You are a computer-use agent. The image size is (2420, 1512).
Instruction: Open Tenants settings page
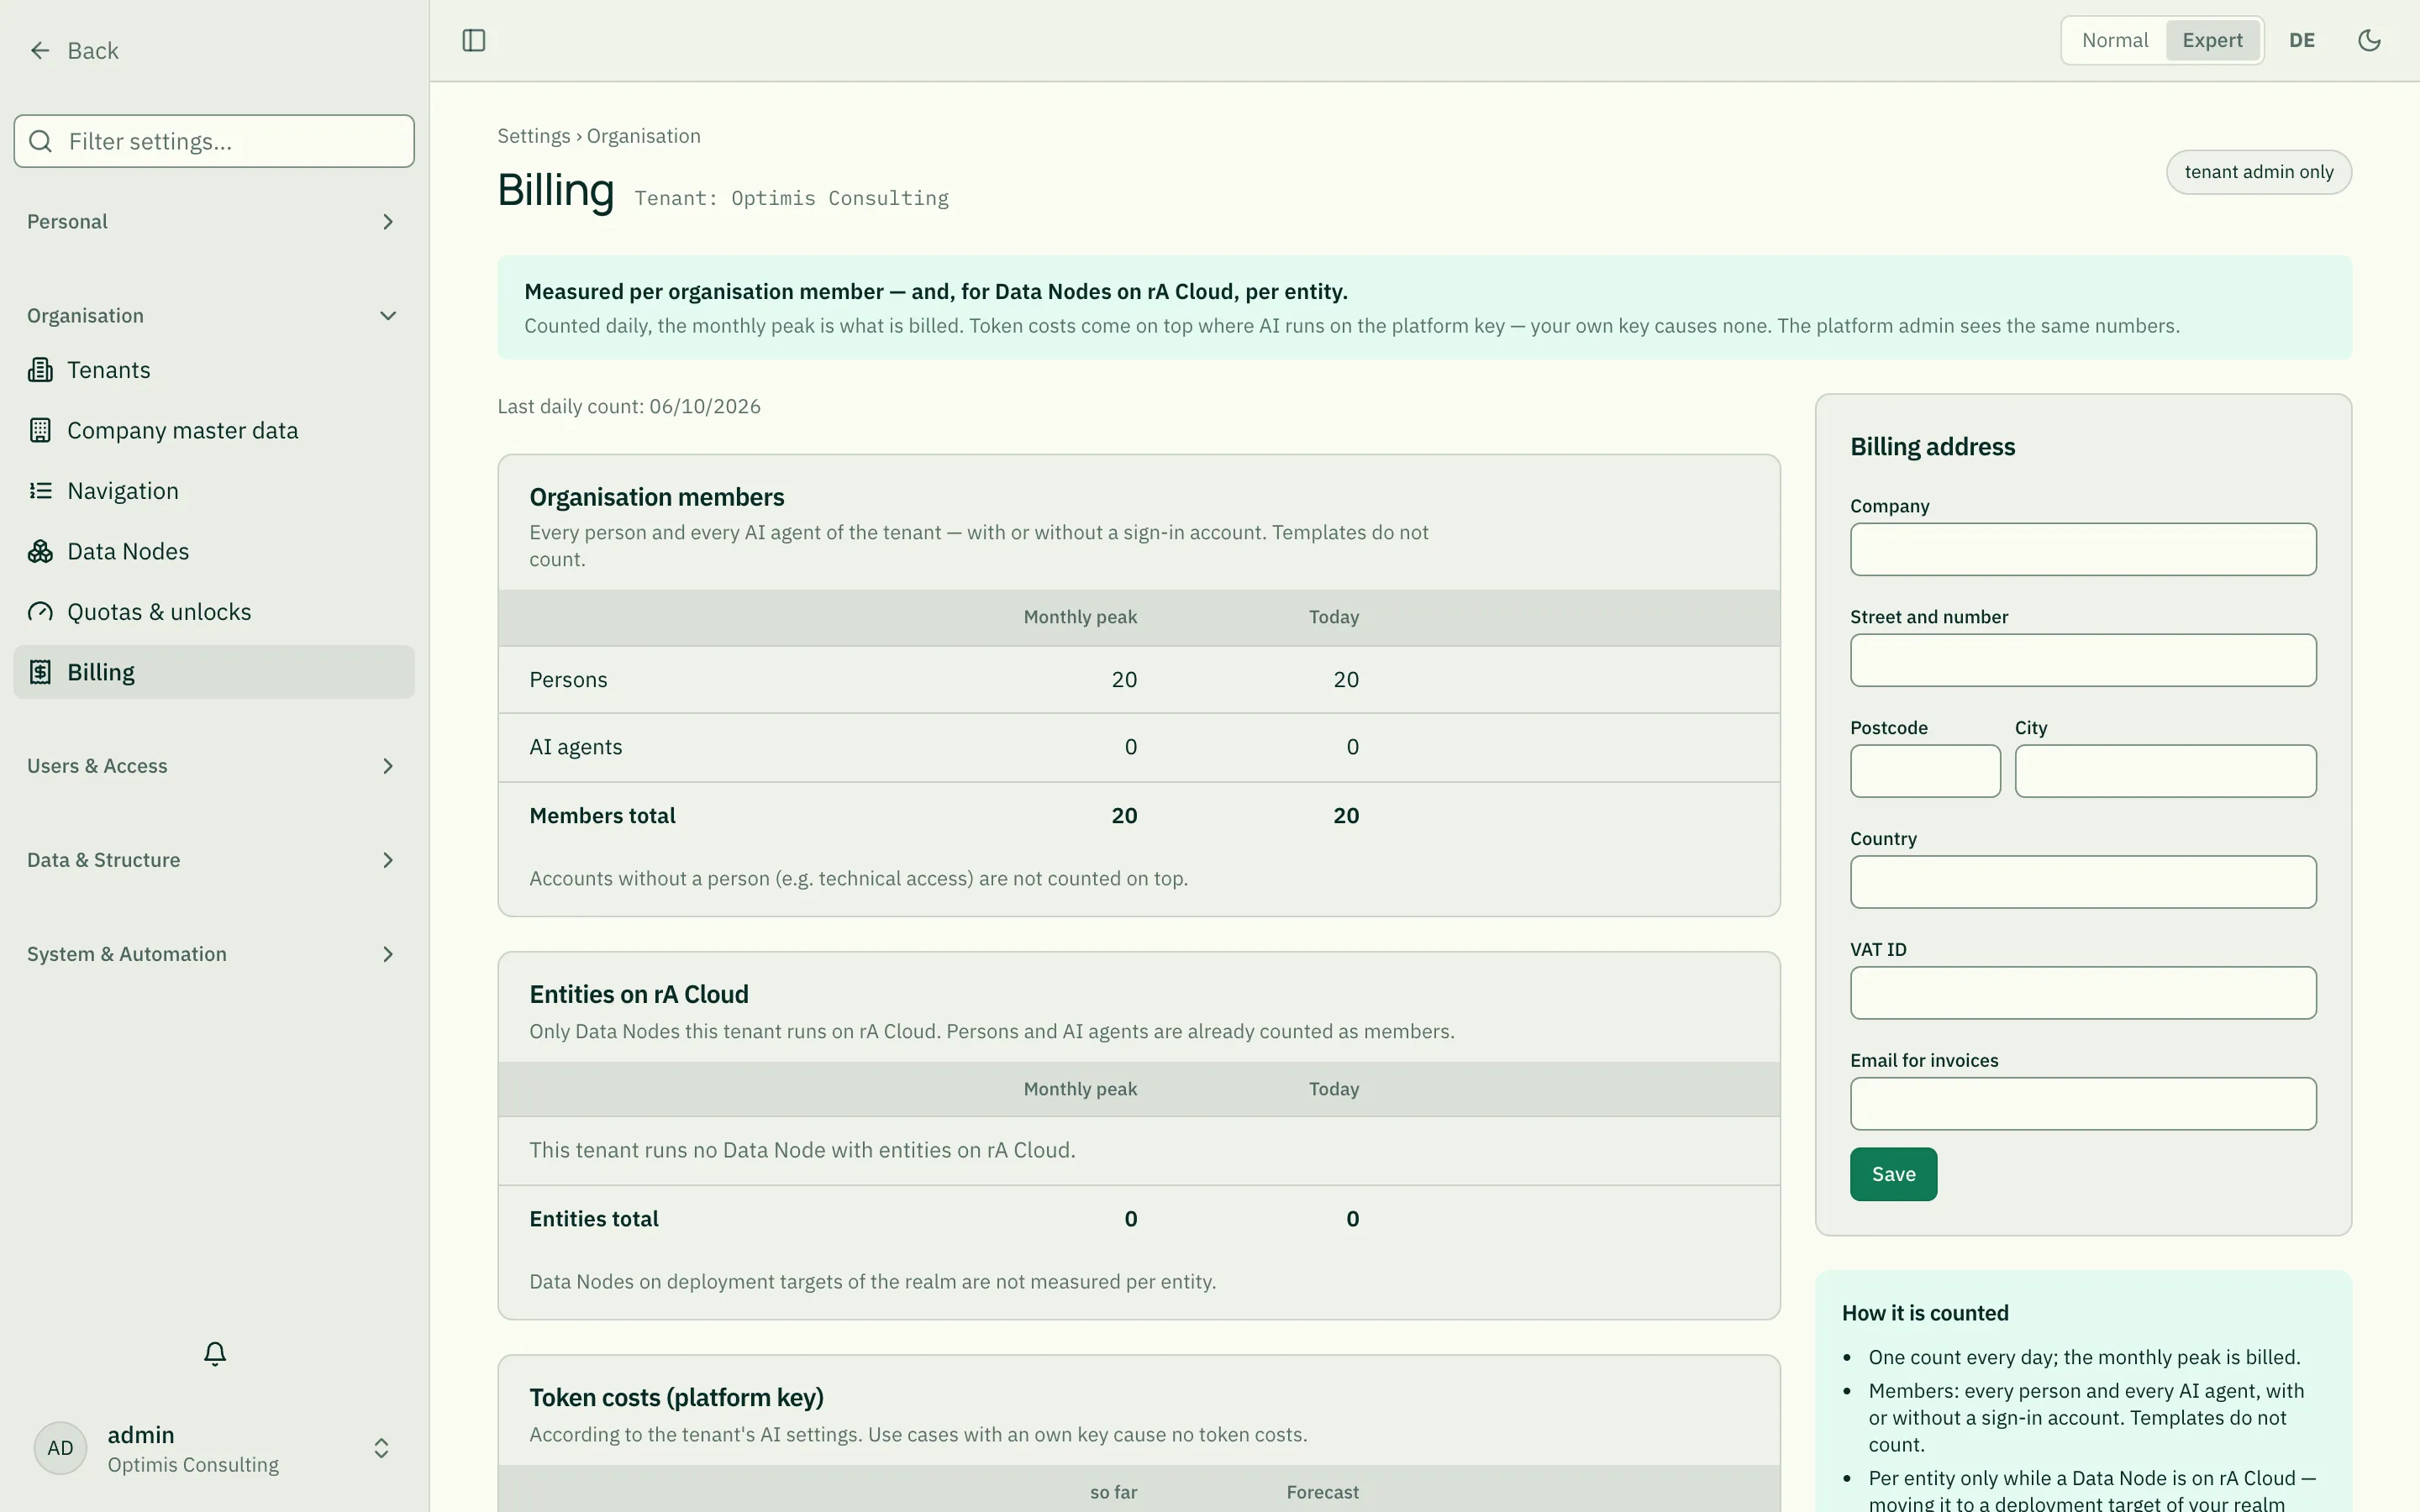click(214, 370)
